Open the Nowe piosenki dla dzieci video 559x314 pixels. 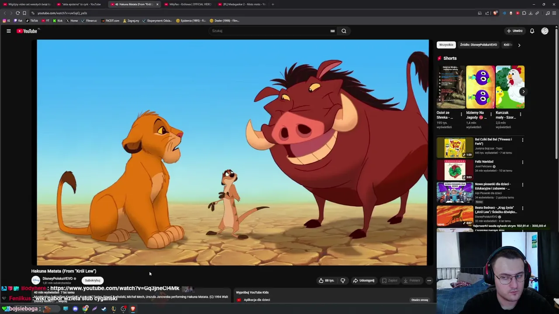click(x=455, y=192)
